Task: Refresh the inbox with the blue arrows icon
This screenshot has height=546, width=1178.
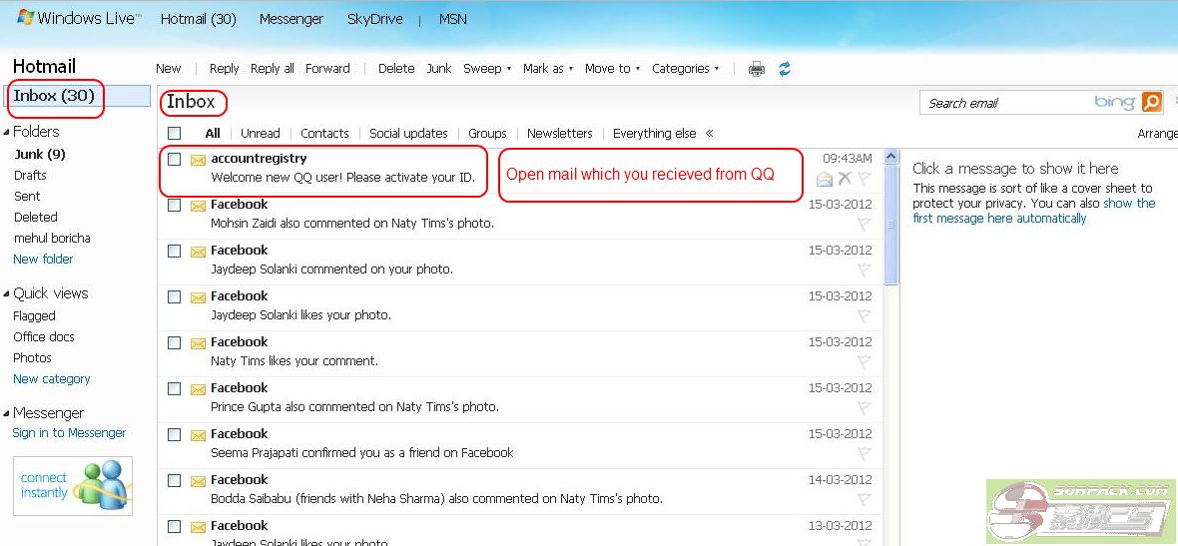Action: click(785, 69)
